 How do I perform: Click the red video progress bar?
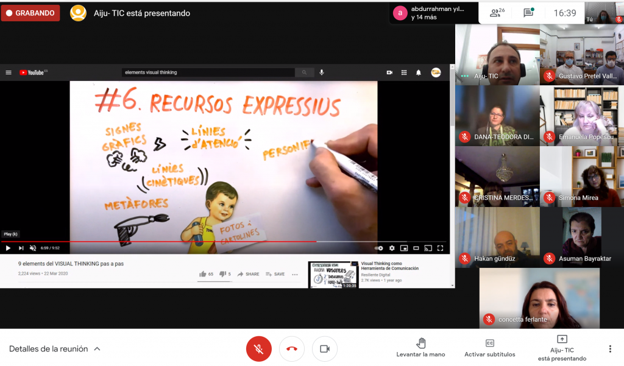pos(159,242)
